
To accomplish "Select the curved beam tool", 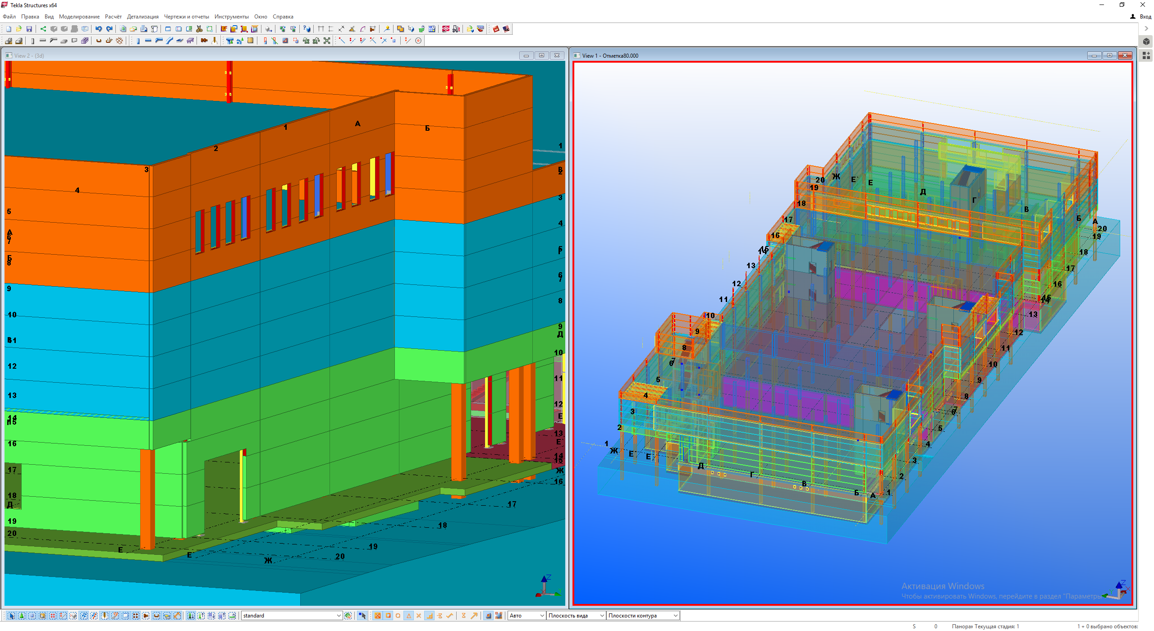I will pyautogui.click(x=169, y=41).
